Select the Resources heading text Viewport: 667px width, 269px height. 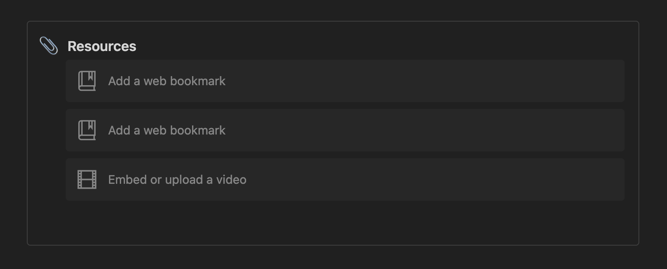coord(102,46)
